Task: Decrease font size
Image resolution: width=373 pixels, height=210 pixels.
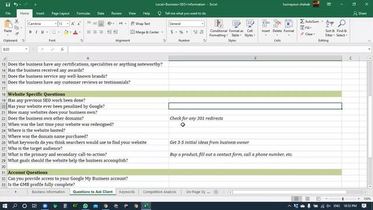Action: [79, 23]
